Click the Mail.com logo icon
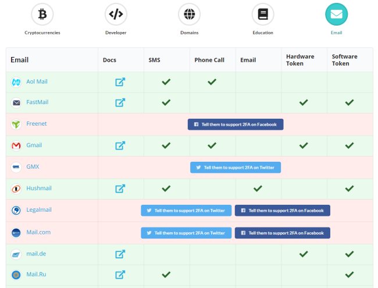 [x=16, y=233]
